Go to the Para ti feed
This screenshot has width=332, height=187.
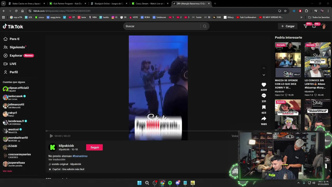tap(11, 39)
